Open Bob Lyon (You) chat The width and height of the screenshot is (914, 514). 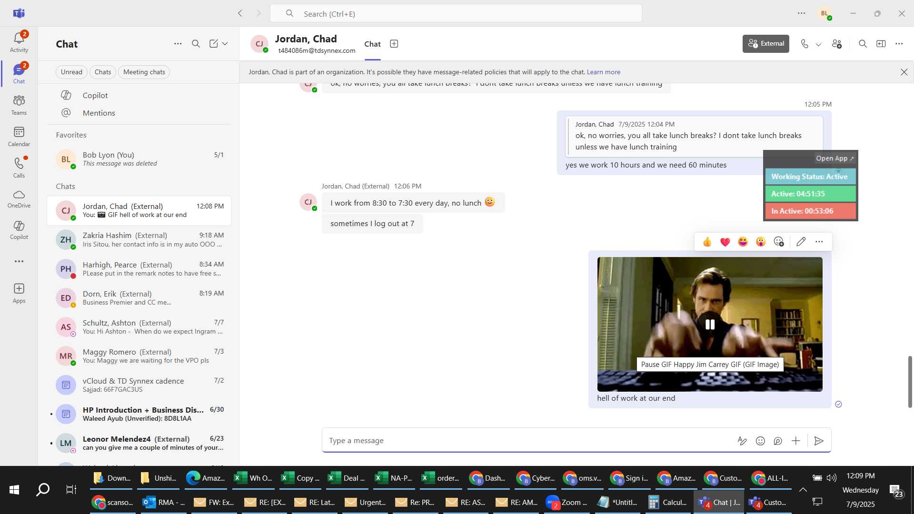coord(139,159)
